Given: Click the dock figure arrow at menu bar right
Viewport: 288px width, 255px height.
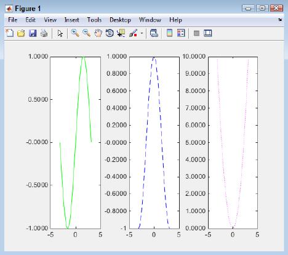Looking at the screenshot, I should [280, 20].
